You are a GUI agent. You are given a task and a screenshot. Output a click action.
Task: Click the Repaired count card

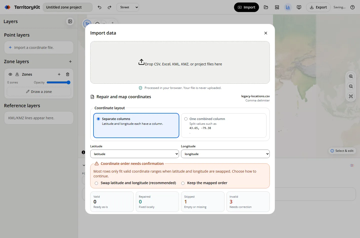click(157, 202)
